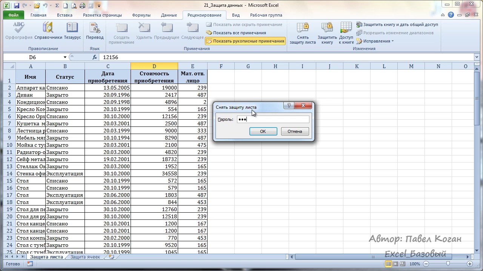
Task: Click cell containing 34558
Action: click(154, 174)
